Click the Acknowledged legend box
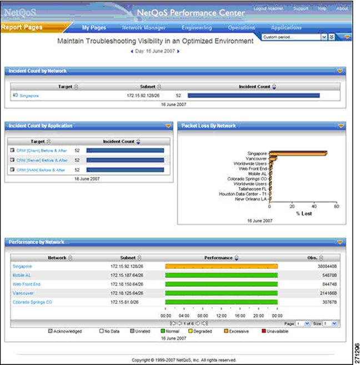 [50, 331]
